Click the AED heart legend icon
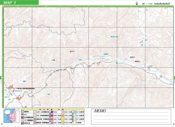 coord(22,114)
